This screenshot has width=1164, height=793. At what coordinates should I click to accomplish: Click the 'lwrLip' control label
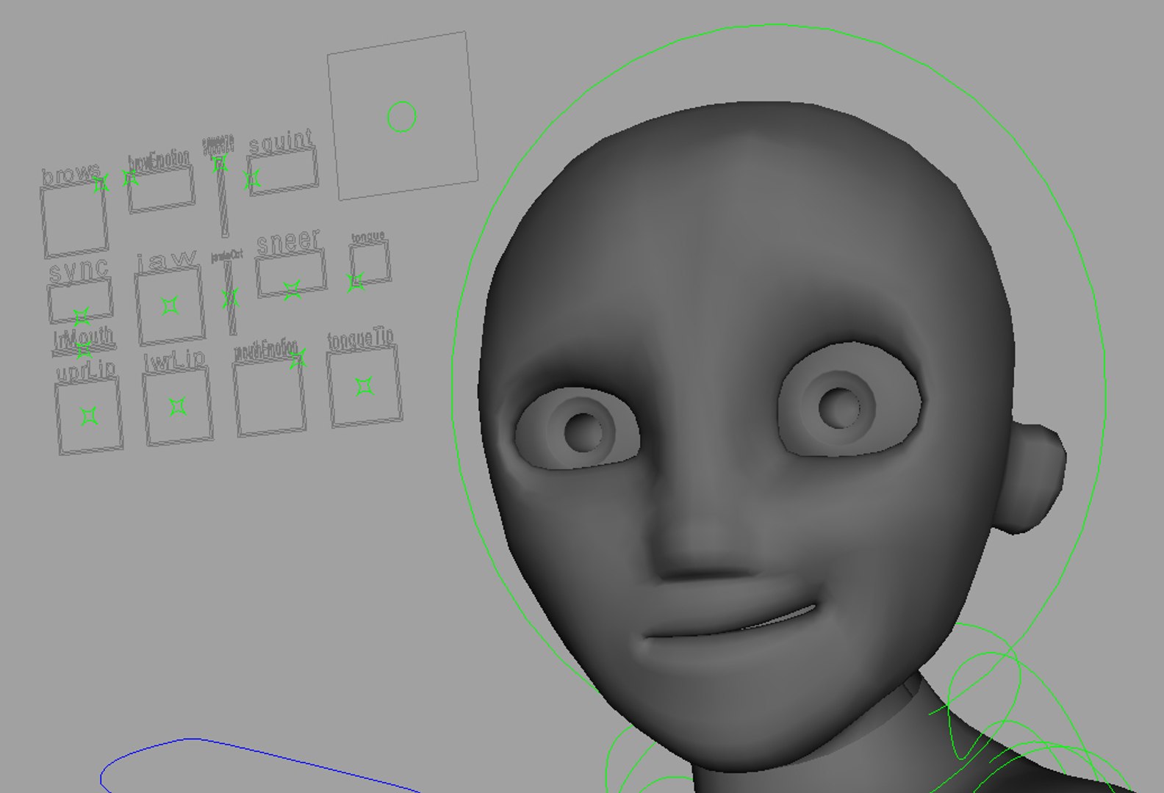174,361
